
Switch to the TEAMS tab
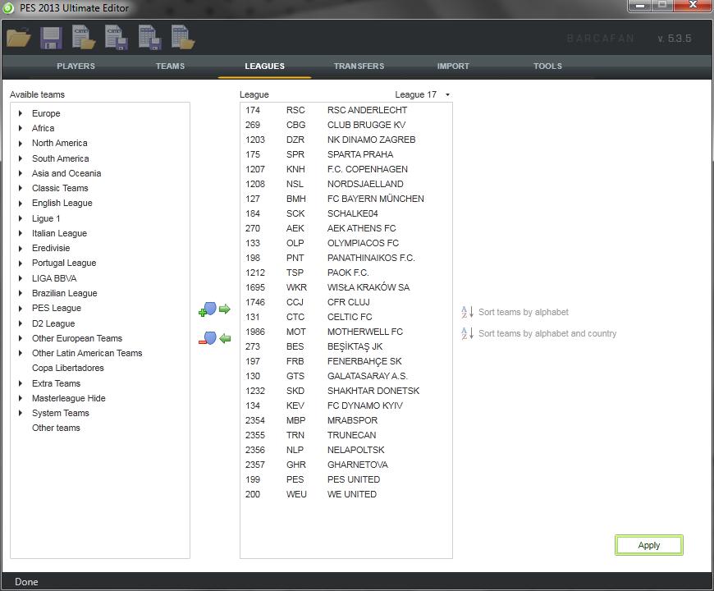tap(171, 66)
